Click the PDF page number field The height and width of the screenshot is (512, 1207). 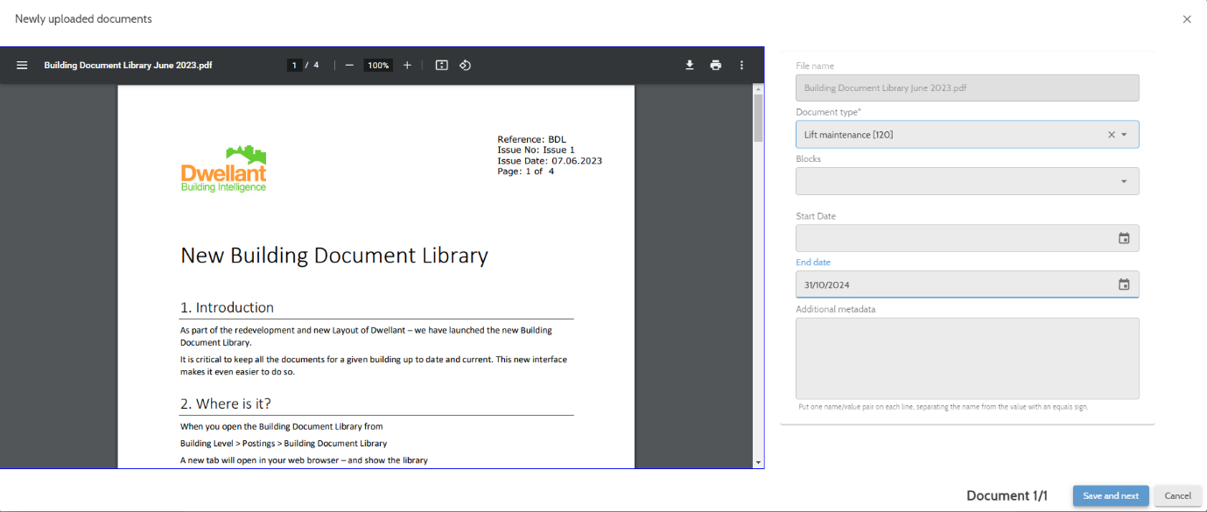pos(295,66)
